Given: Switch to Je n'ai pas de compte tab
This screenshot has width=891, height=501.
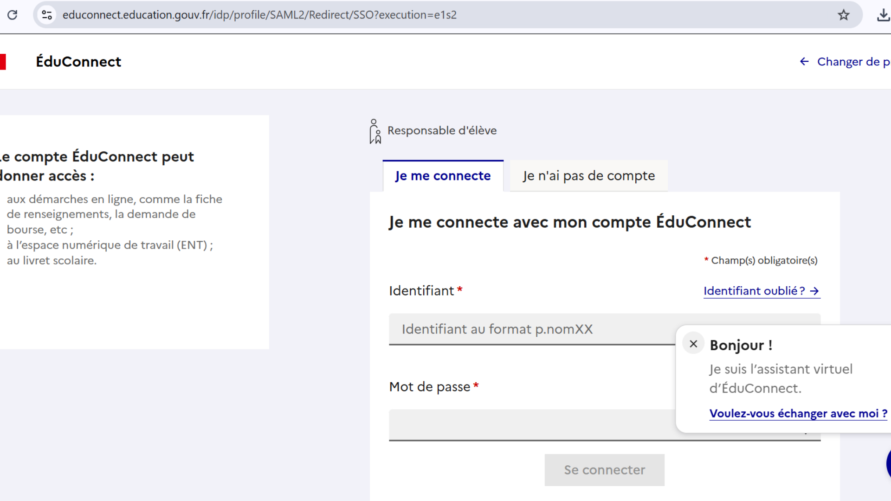Looking at the screenshot, I should point(588,176).
